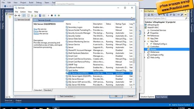Click Collapse All icon in Solution Explorer toolbar
This screenshot has width=194, height=109.
click(171, 15)
